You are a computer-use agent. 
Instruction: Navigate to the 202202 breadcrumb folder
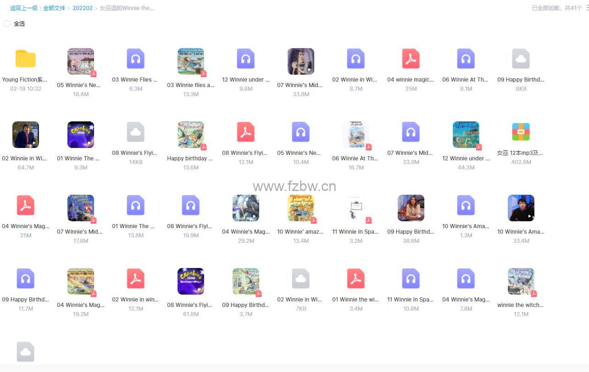83,8
